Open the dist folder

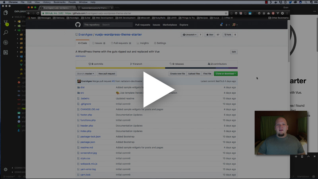[82, 87]
